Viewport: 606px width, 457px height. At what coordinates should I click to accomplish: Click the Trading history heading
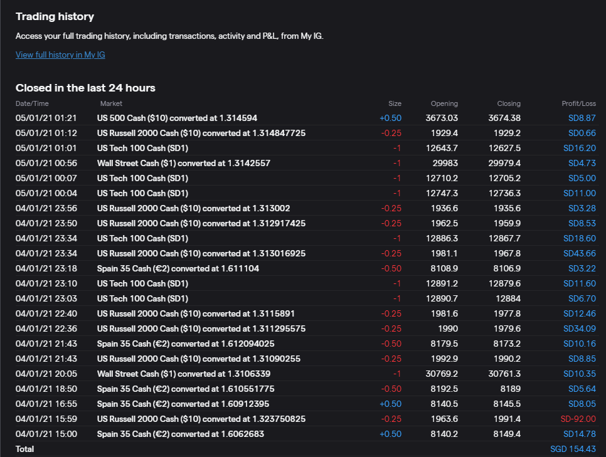[x=55, y=16]
